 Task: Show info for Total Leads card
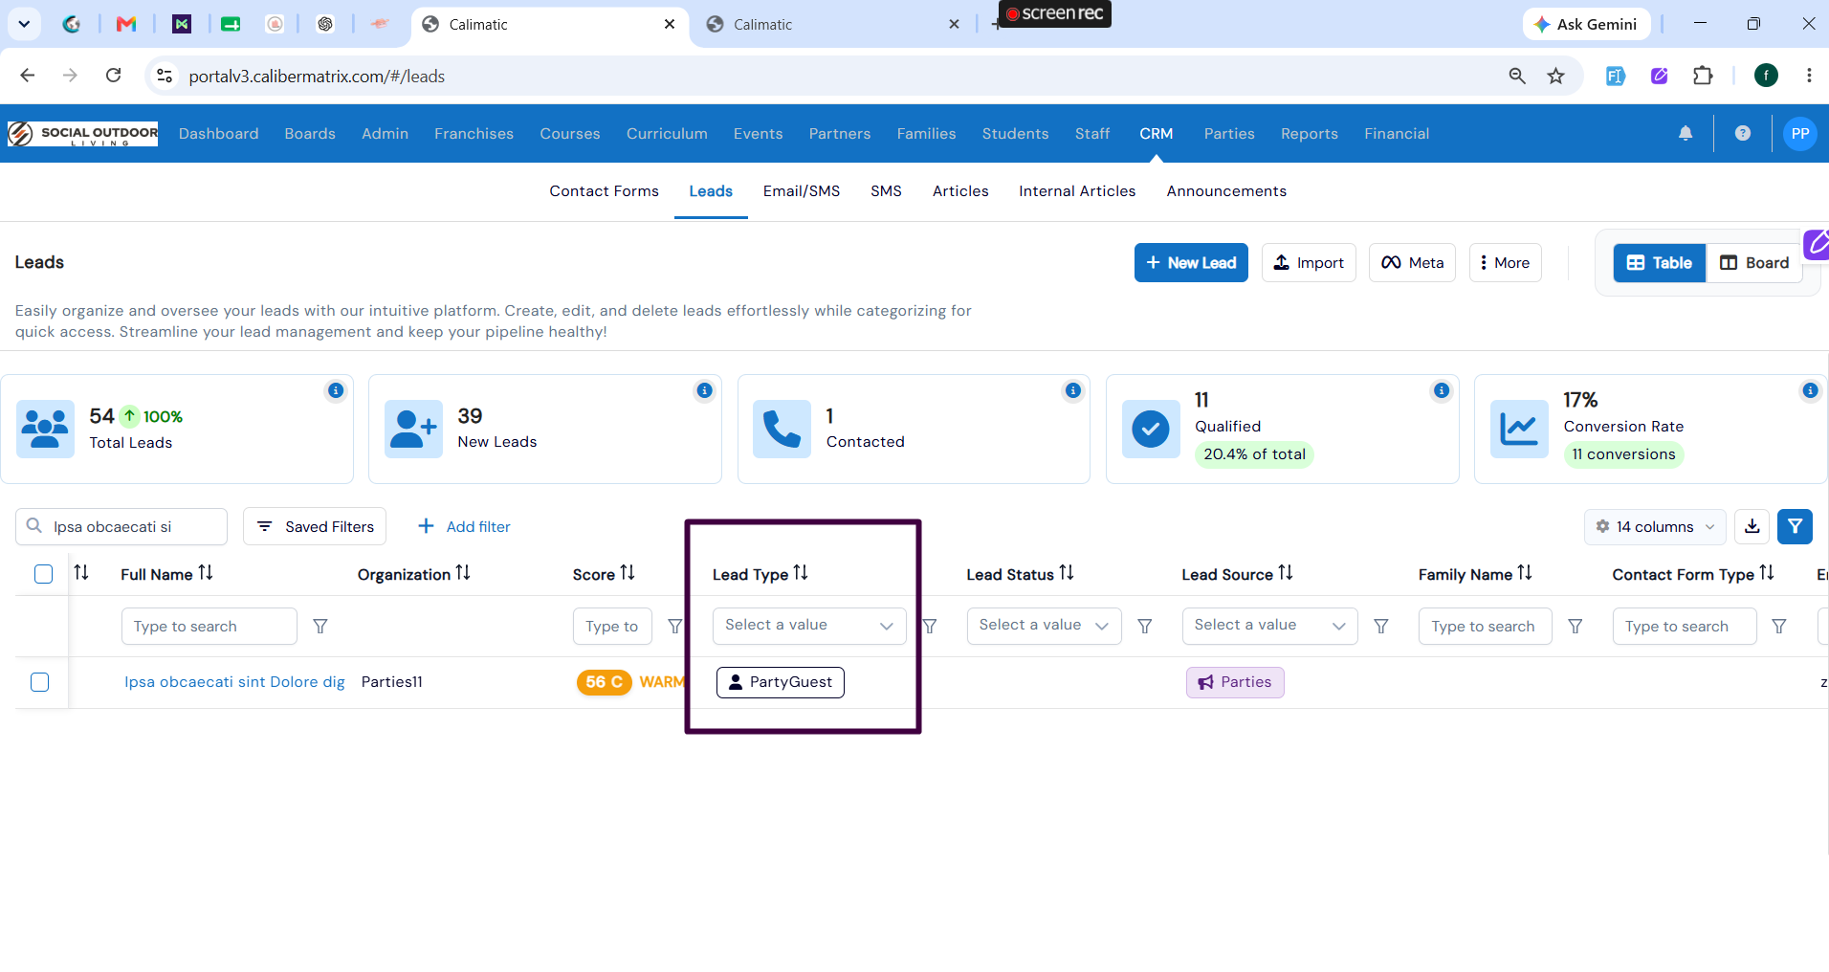(x=336, y=390)
